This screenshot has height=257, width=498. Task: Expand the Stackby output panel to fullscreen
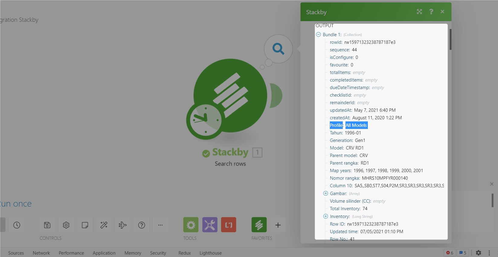pos(419,12)
